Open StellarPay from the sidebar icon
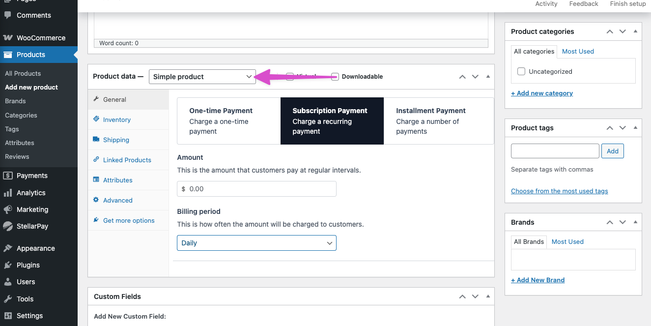The height and width of the screenshot is (326, 651). click(8, 226)
